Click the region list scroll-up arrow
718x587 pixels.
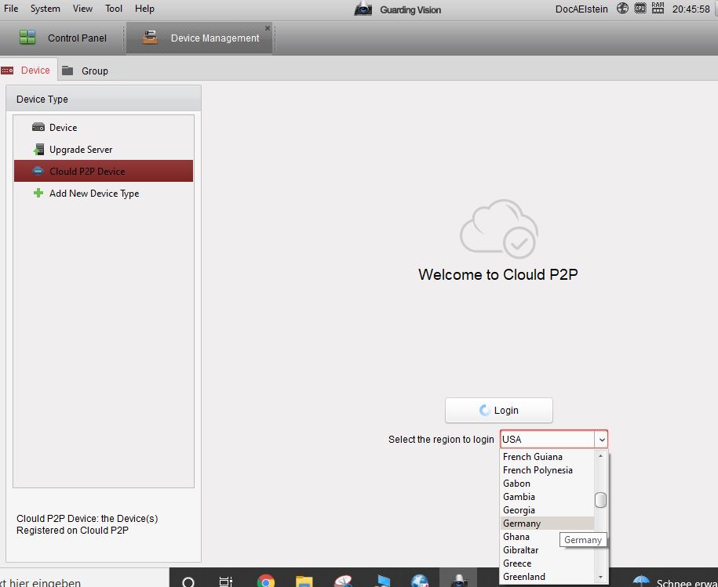601,456
